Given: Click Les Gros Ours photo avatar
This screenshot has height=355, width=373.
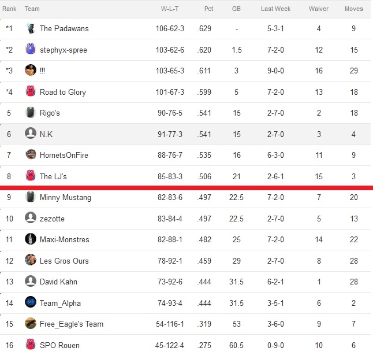Looking at the screenshot, I should click(31, 260).
